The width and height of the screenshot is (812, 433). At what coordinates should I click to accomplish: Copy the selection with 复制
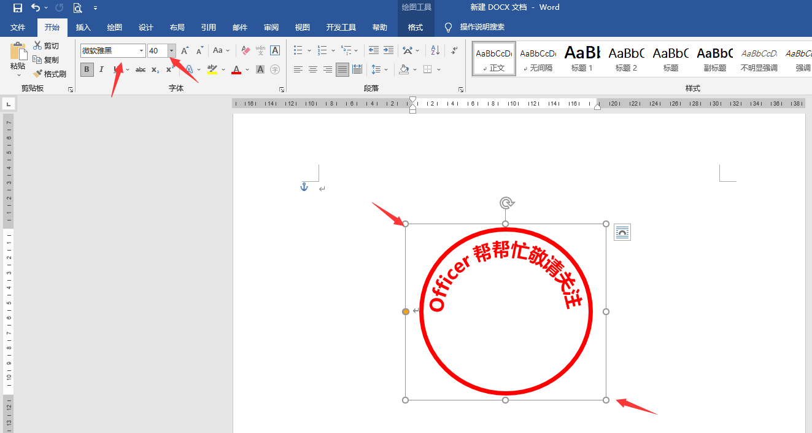[x=47, y=60]
